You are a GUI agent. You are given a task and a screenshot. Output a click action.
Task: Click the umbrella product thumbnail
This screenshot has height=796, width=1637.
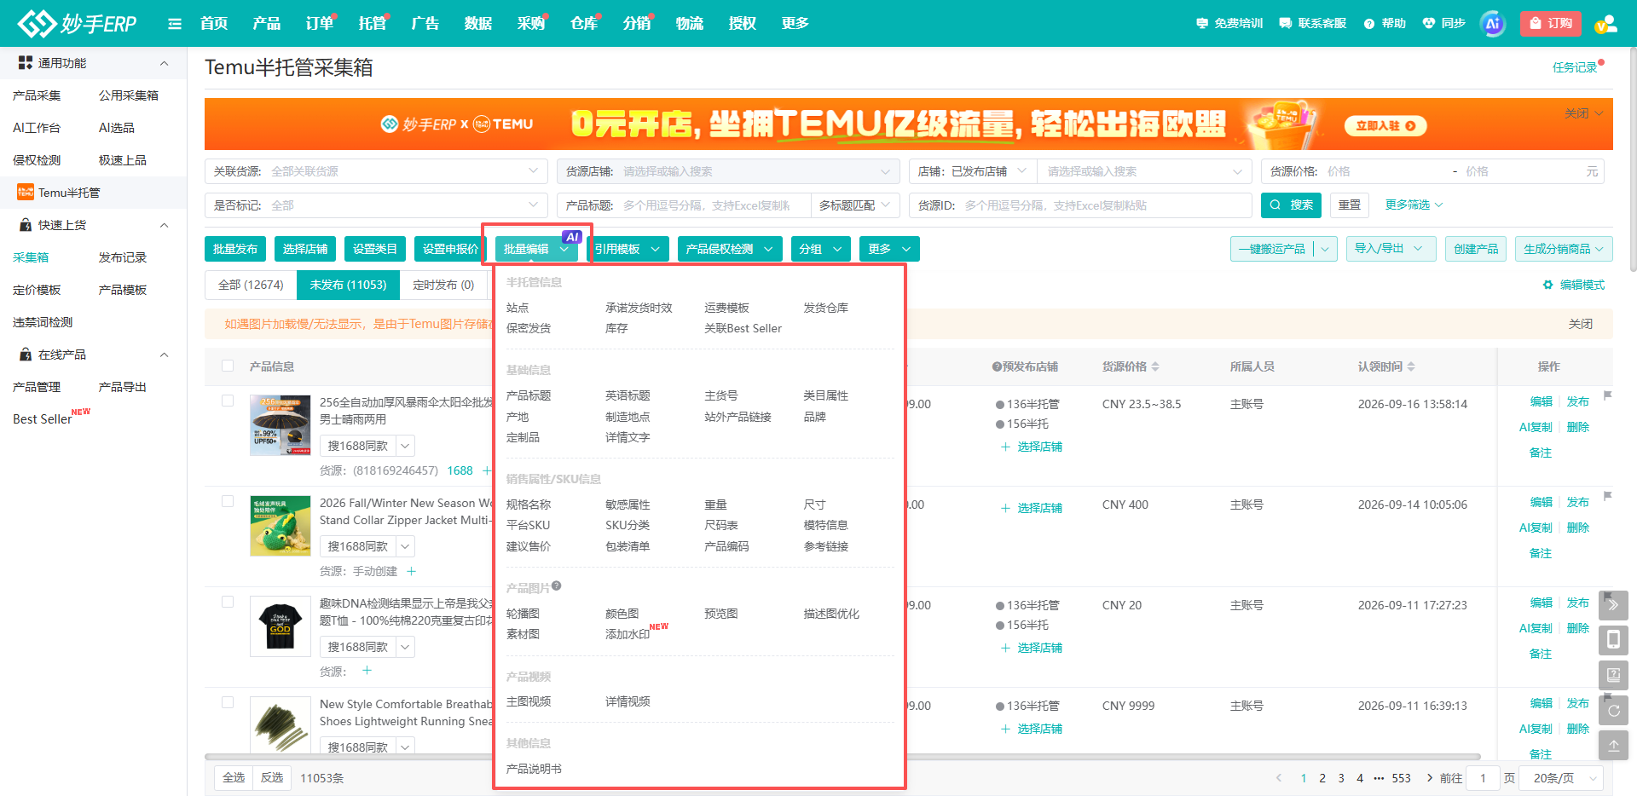[x=281, y=424]
